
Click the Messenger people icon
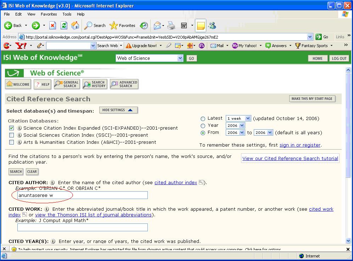click(212, 25)
